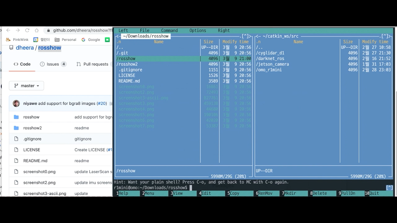Go to browser home page icon
The image size is (397, 223).
click(37, 30)
